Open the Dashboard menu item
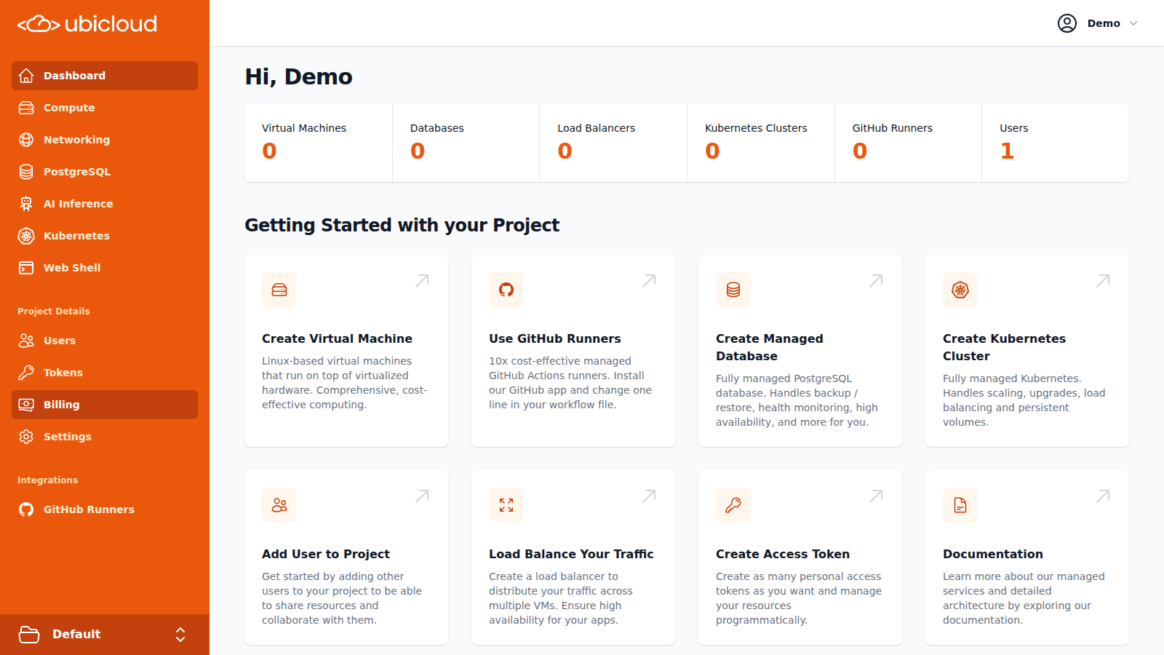Screen dimensions: 1164x655 click(105, 76)
